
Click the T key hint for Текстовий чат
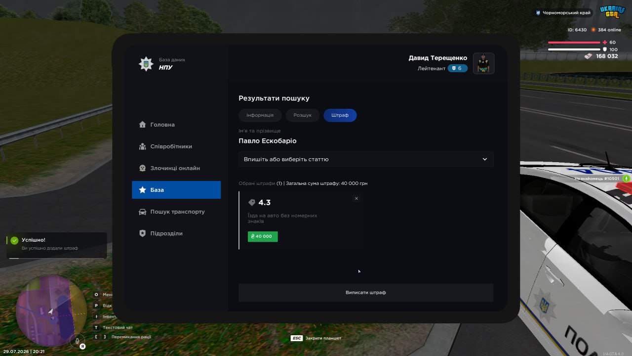[96, 327]
